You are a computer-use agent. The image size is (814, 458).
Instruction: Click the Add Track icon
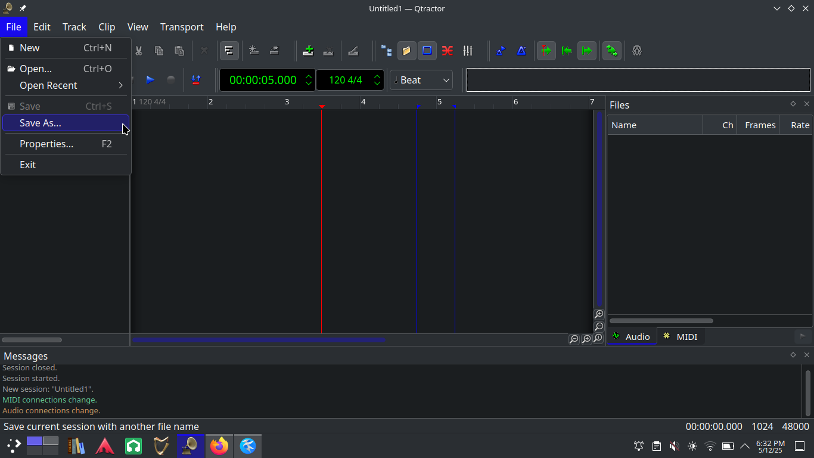(x=308, y=51)
